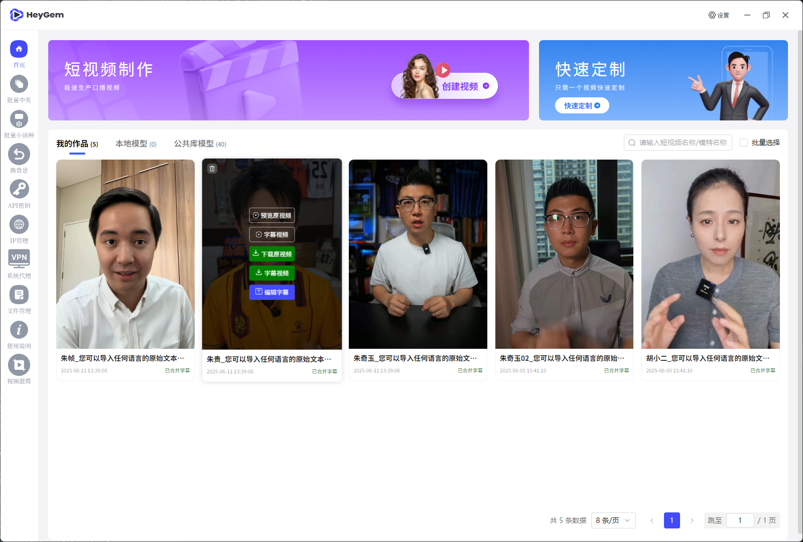The height and width of the screenshot is (542, 803).
Task: Click the green 字幕视频 download button
Action: 272,273
